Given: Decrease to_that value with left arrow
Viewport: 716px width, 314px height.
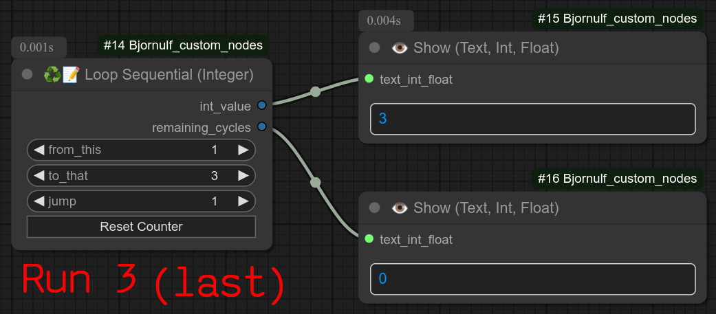Looking at the screenshot, I should coord(39,176).
